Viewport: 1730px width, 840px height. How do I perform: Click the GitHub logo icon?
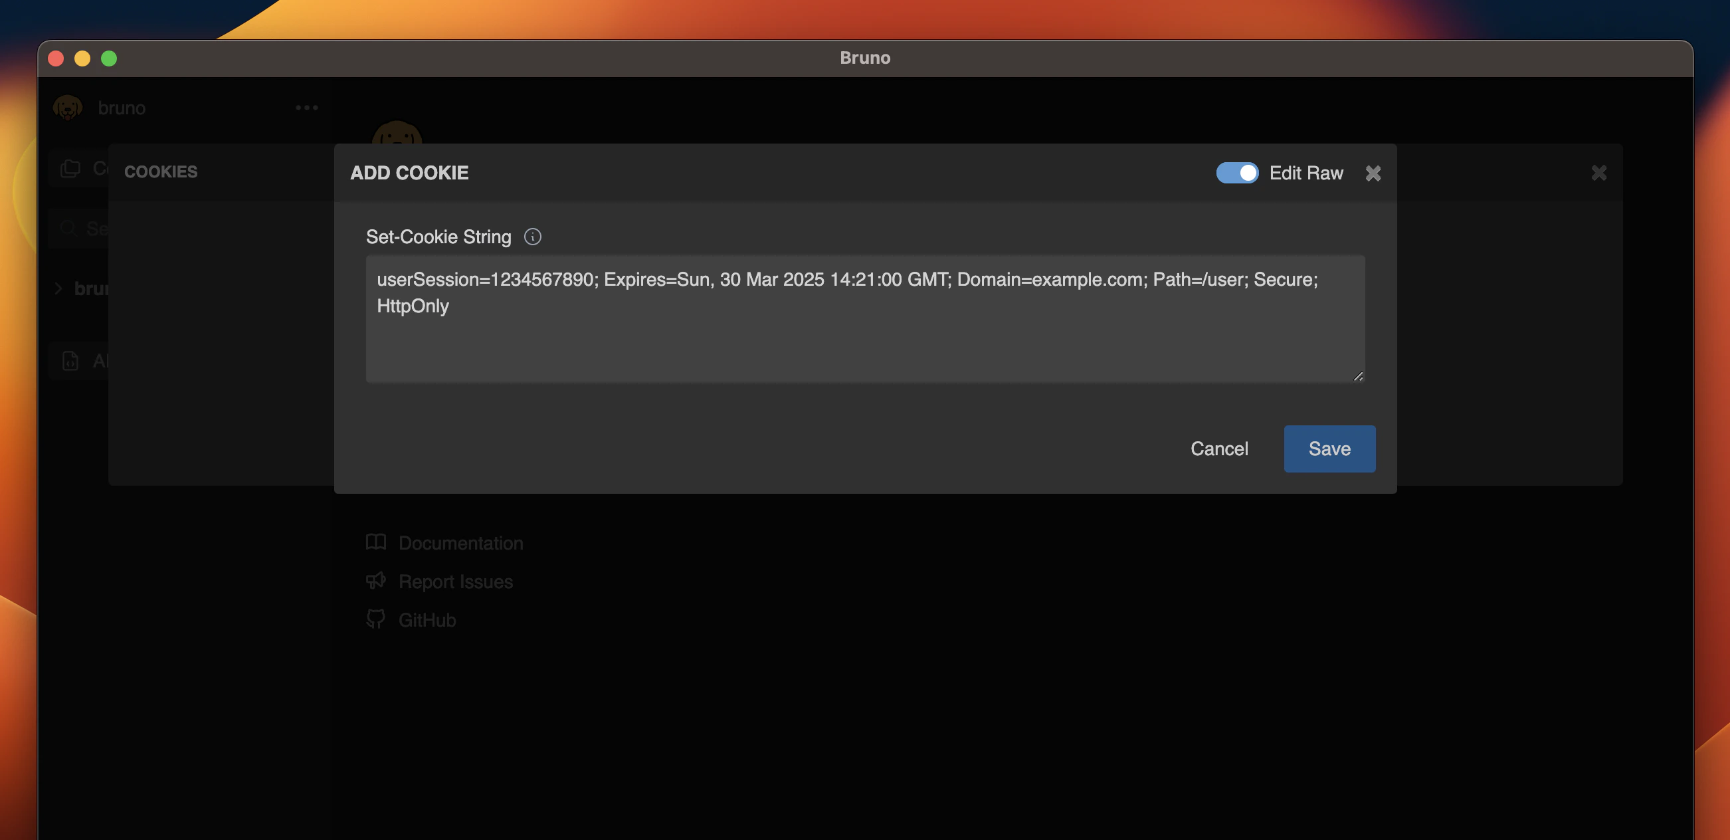[x=375, y=619]
